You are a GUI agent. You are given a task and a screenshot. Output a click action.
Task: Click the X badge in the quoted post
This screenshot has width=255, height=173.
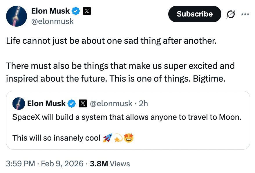tap(83, 103)
